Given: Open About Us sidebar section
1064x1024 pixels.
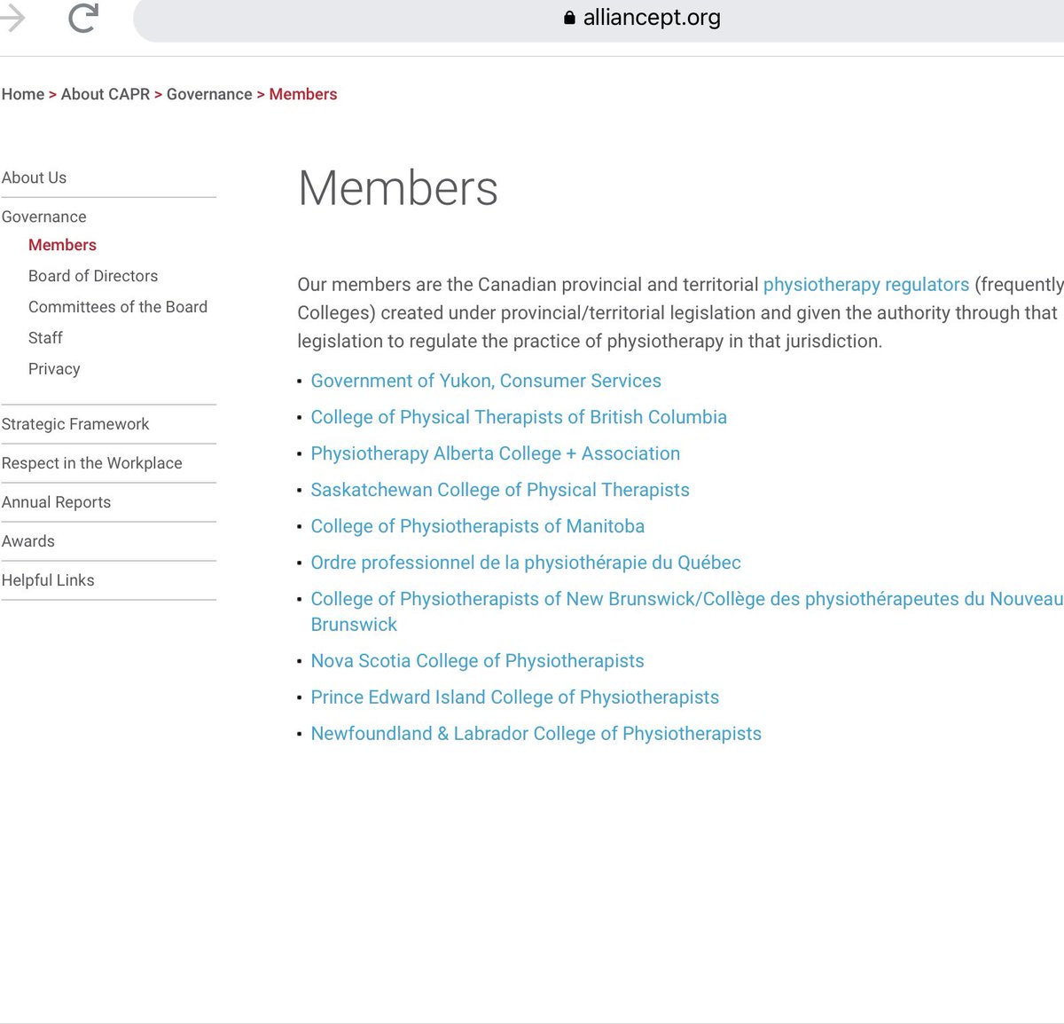Looking at the screenshot, I should (34, 177).
